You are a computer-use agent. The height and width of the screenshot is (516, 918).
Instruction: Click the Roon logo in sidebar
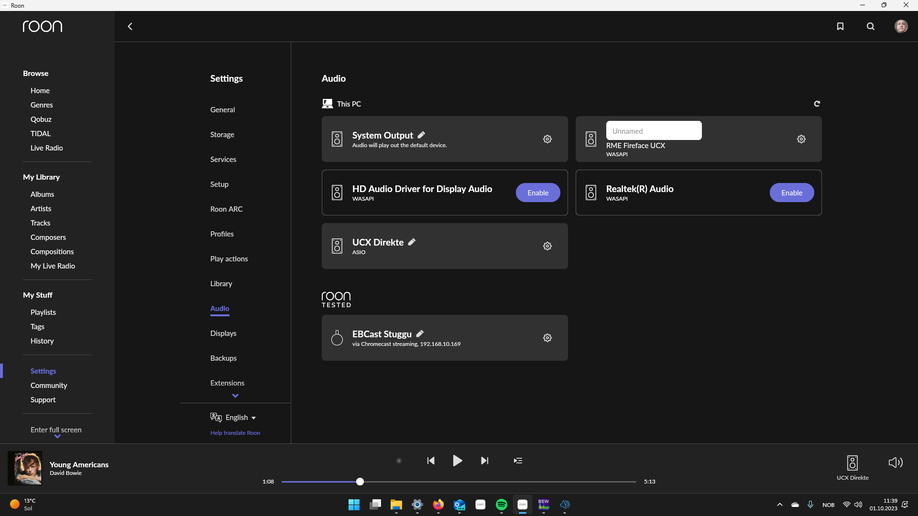(x=43, y=26)
